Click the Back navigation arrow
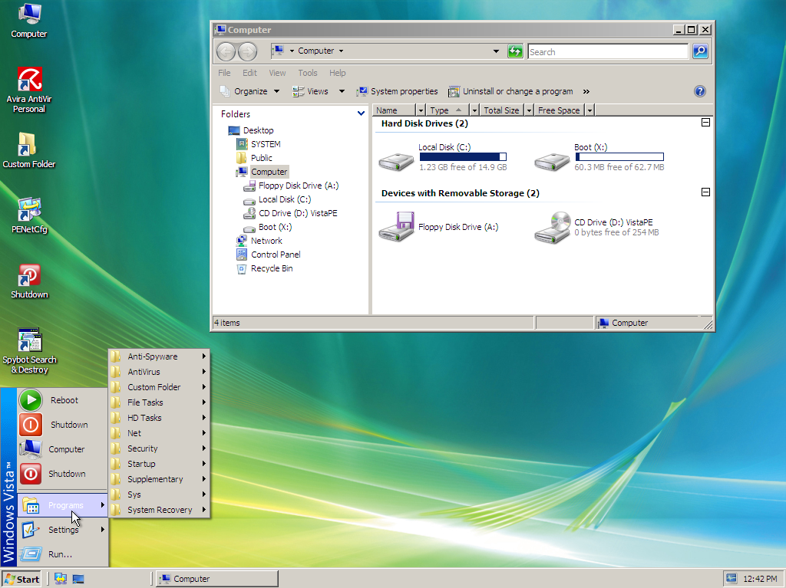The height and width of the screenshot is (588, 786). pyautogui.click(x=226, y=51)
